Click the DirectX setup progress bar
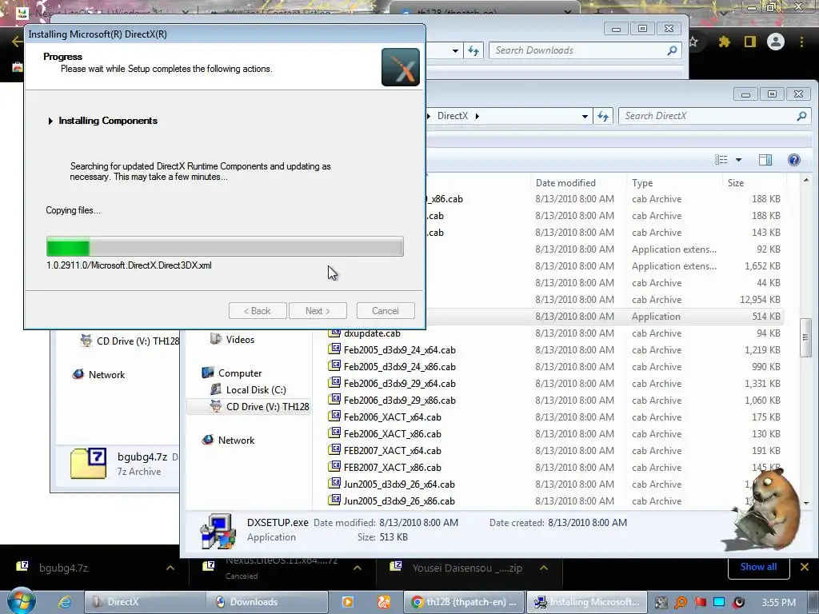Image resolution: width=819 pixels, height=614 pixels. point(225,246)
